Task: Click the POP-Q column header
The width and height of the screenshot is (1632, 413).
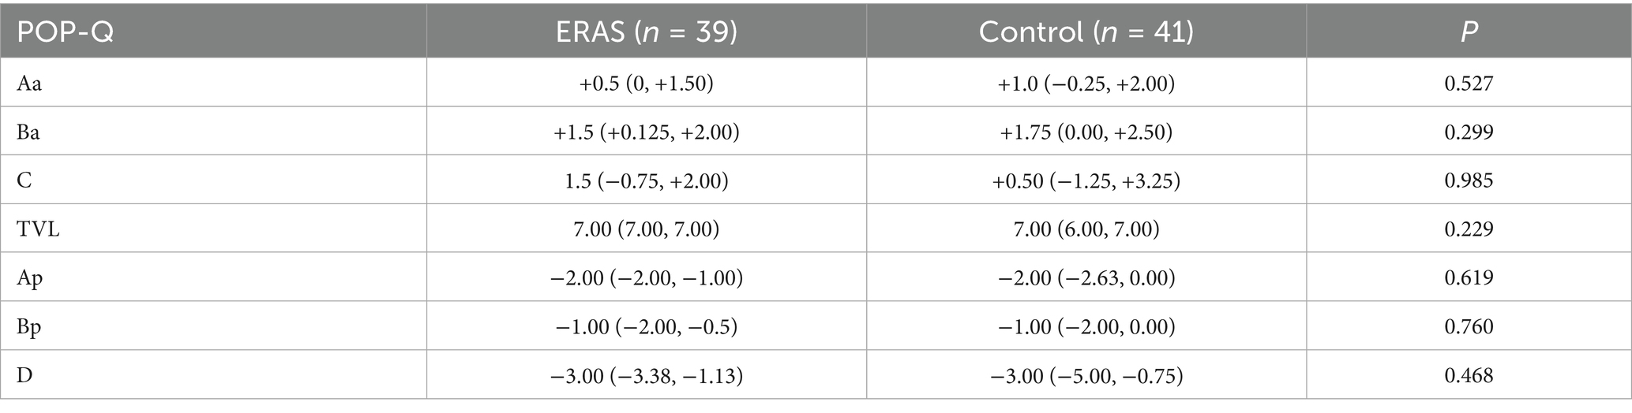Action: pos(66,31)
